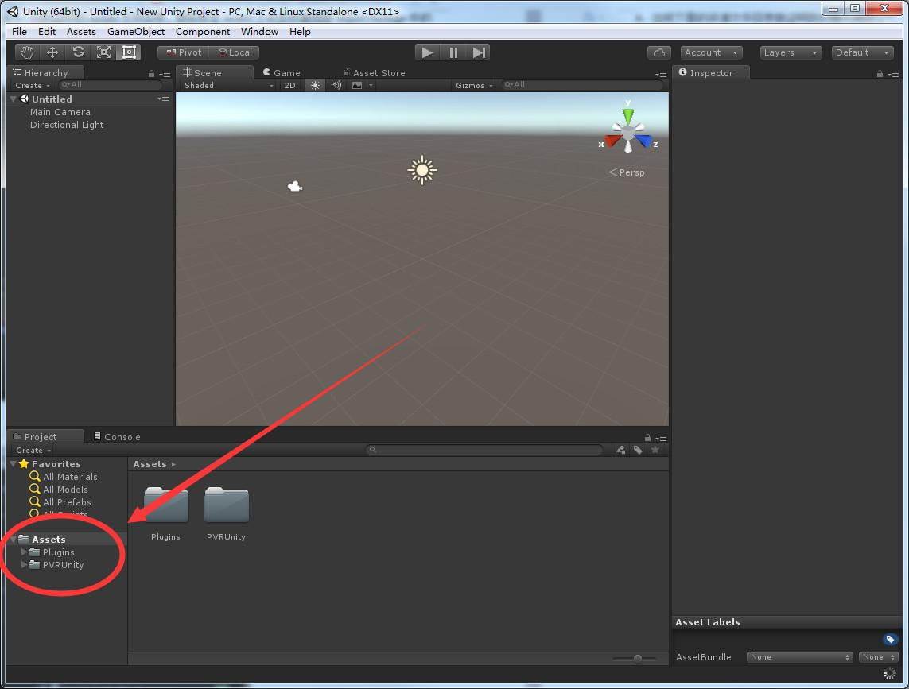This screenshot has width=909, height=689.
Task: Toggle Persp projection label
Action: pos(627,172)
